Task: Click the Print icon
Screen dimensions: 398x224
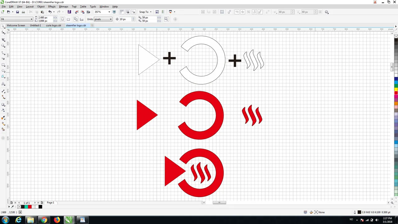Action: [x=23, y=12]
